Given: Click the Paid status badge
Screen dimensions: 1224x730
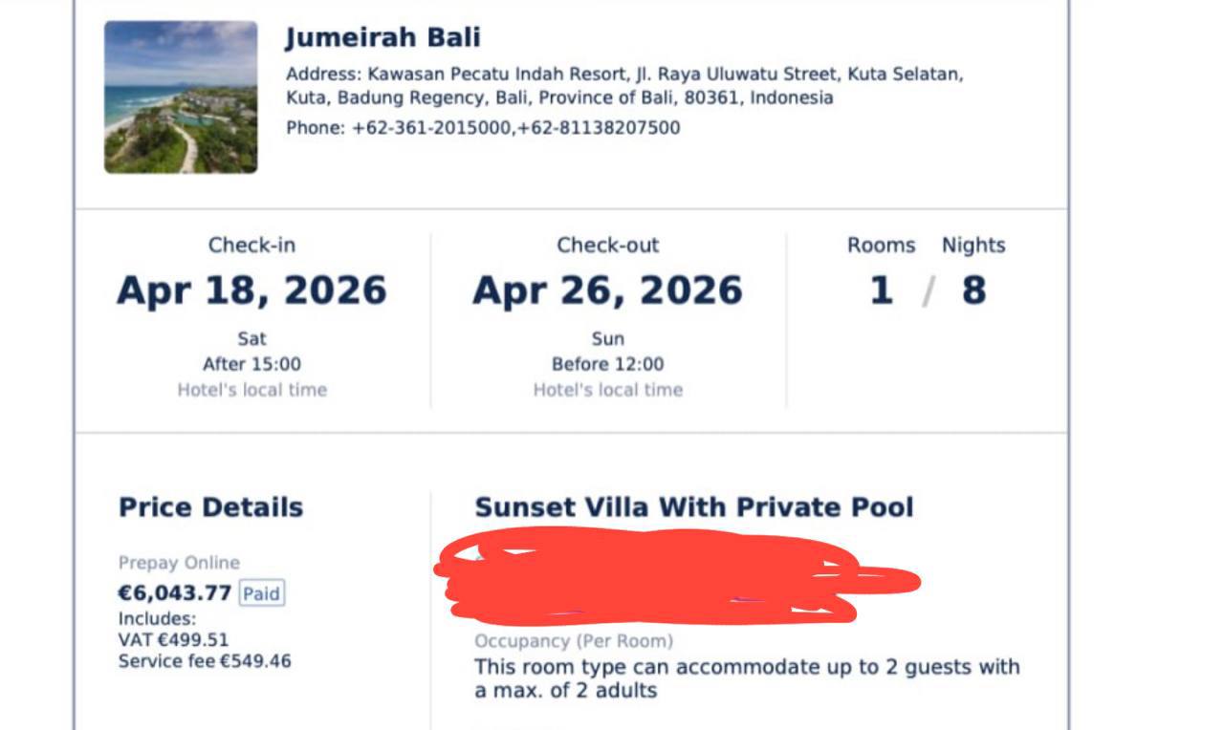Looking at the screenshot, I should 261,593.
